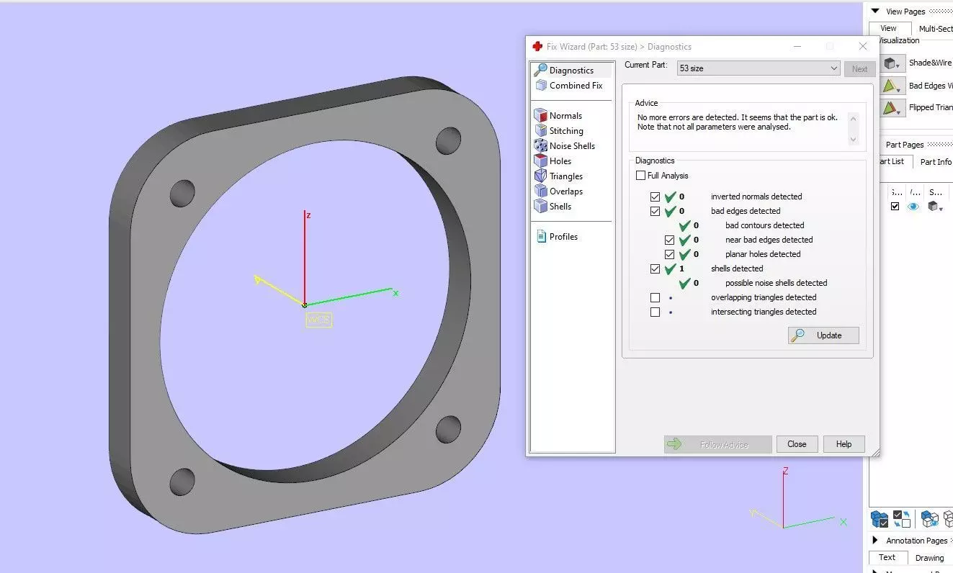The height and width of the screenshot is (573, 953).
Task: Open the Diagnostics page in Fix Wizard
Action: 572,70
